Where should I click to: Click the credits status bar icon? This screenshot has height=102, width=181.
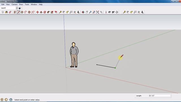click(x=6, y=99)
